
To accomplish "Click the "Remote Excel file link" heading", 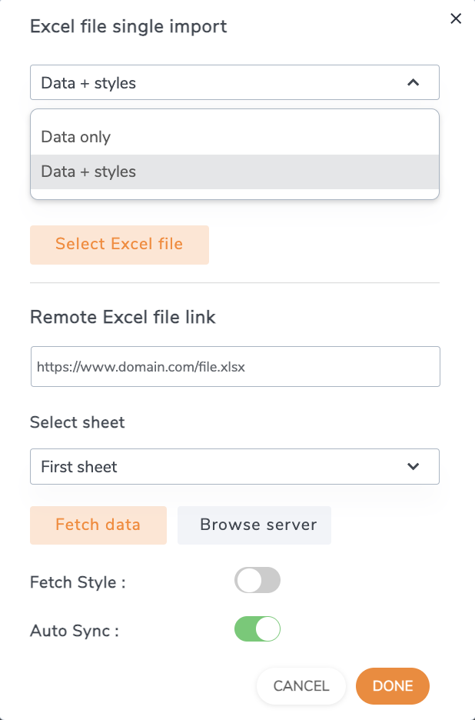I will (123, 317).
